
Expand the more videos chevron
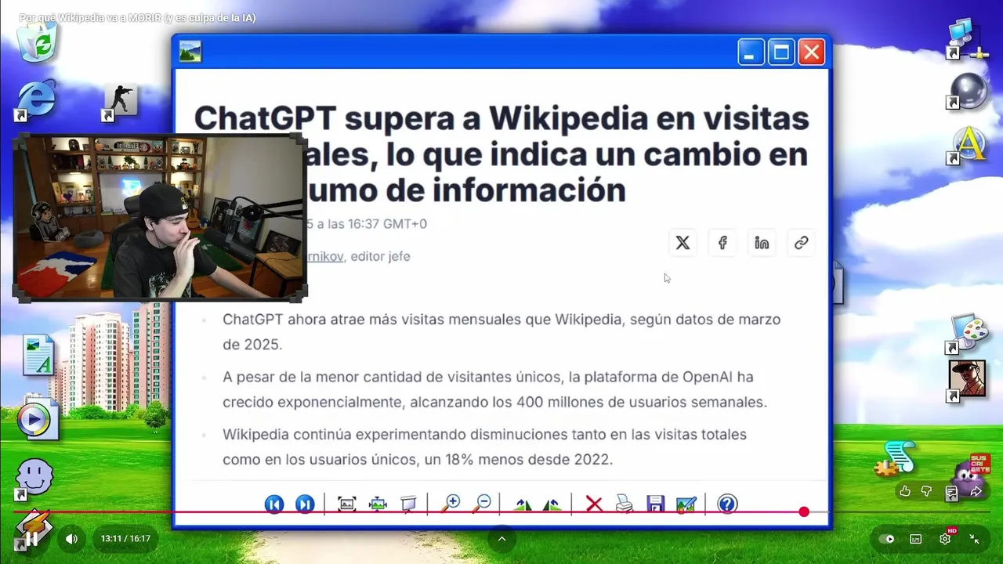pos(501,539)
